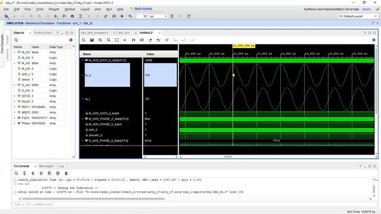
Task: Zoom out of the waveform
Action: (108, 40)
